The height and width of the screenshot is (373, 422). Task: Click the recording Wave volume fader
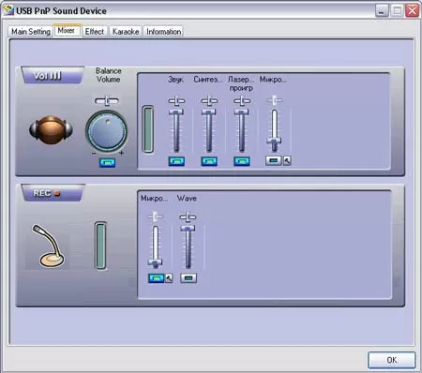click(188, 229)
